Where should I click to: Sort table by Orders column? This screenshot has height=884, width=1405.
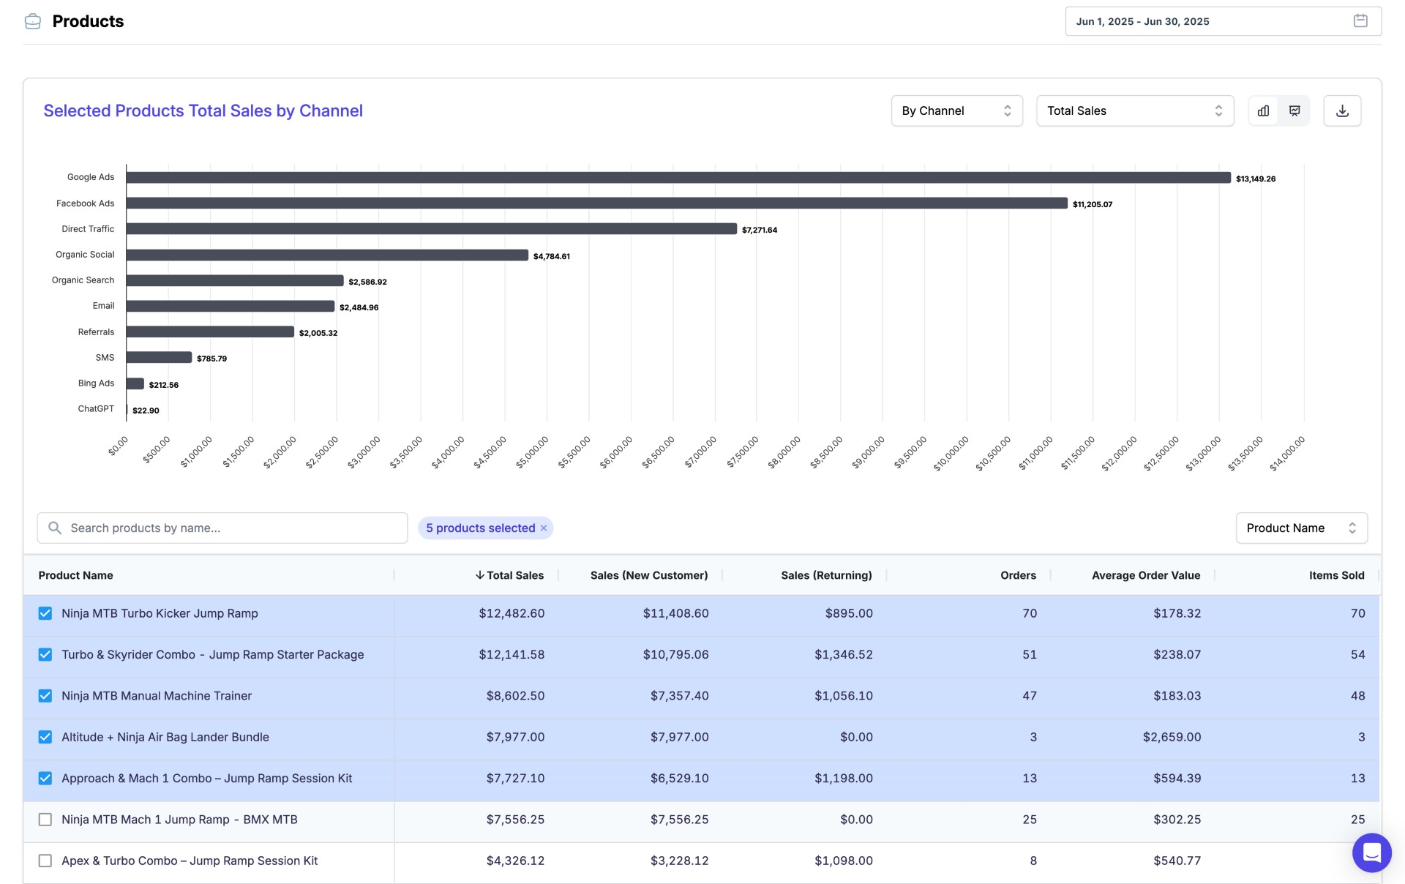[x=1018, y=575]
